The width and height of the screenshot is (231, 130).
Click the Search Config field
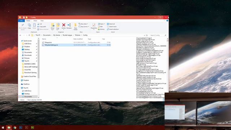158,35
